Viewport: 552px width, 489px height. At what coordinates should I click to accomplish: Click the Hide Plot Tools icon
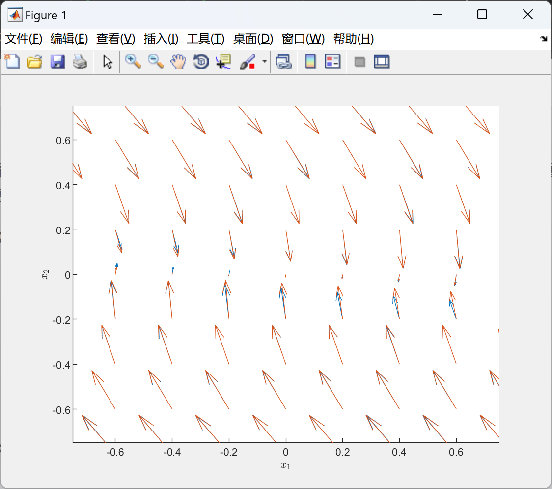point(359,62)
